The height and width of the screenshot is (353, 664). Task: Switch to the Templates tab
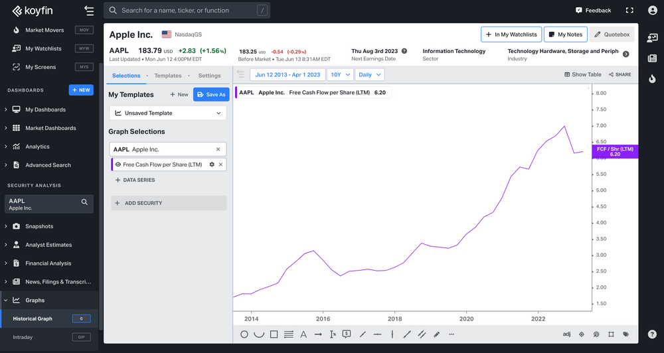167,76
